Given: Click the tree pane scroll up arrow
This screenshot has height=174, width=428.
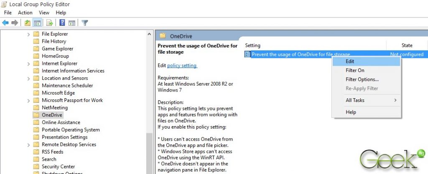Looking at the screenshot, I should (149, 34).
